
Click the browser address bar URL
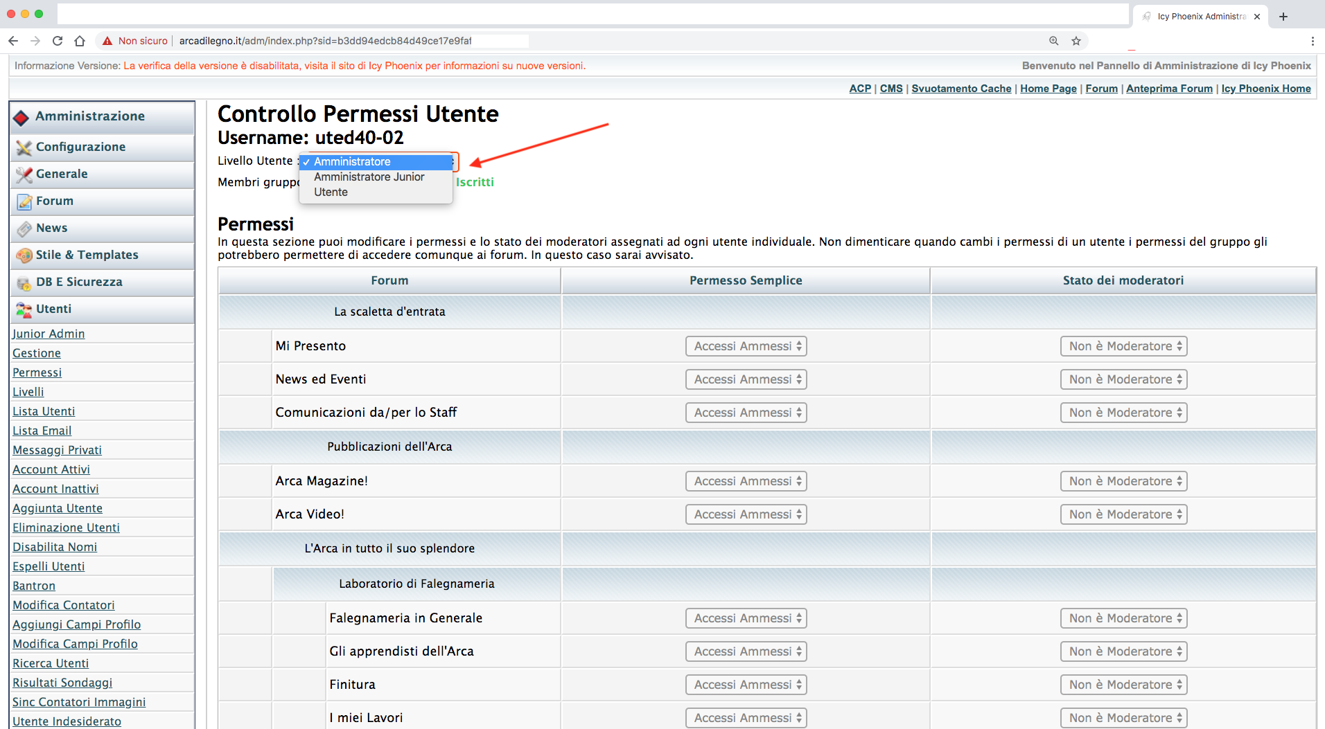324,41
